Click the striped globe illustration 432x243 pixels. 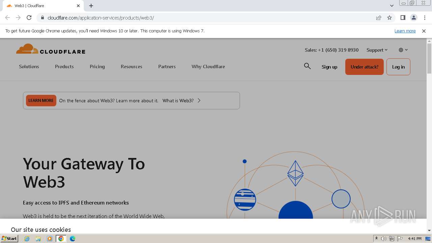click(x=245, y=199)
